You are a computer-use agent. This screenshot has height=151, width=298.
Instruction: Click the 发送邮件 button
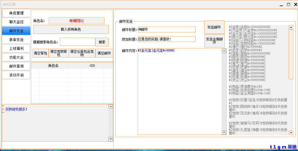(x=214, y=27)
